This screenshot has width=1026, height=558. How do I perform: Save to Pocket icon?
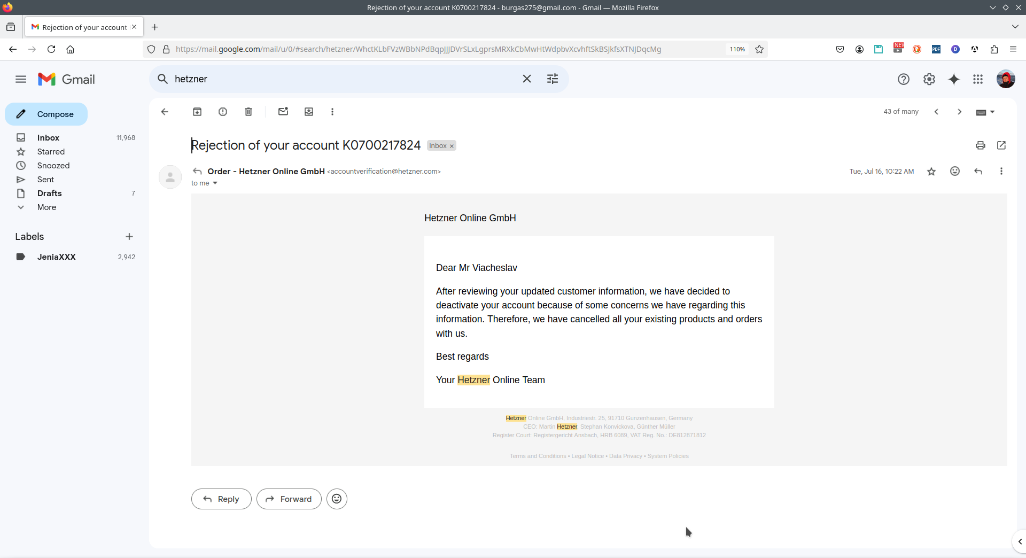tap(840, 49)
